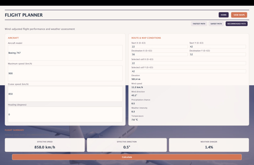Click the Destination X input
254x165 pixels.
159,54
